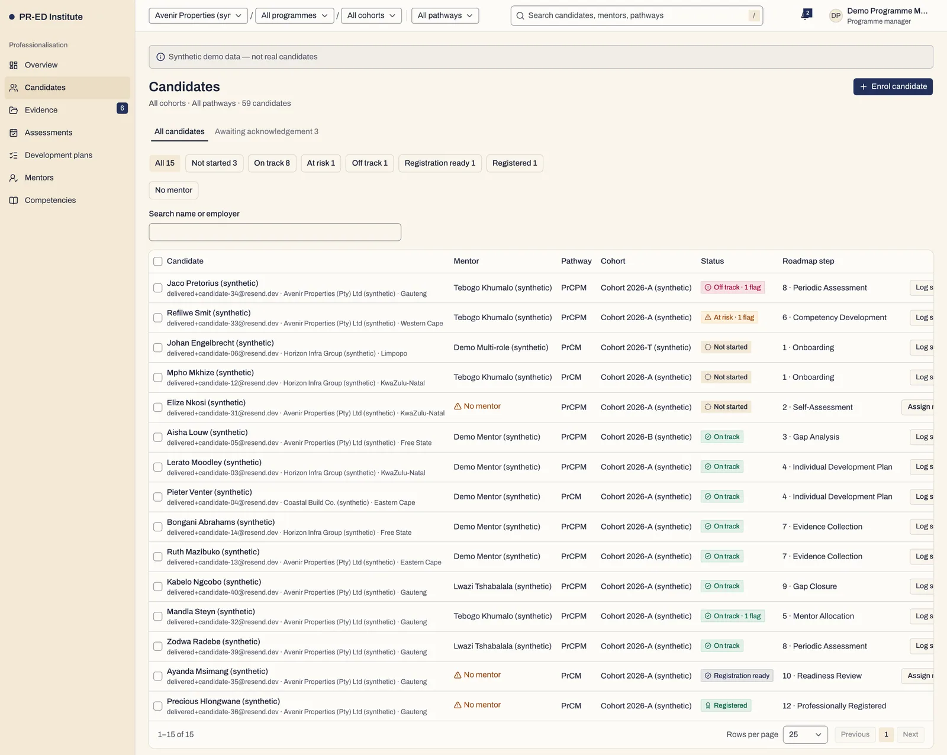Select the Not started 3 filter
Image resolution: width=947 pixels, height=755 pixels.
click(x=214, y=163)
